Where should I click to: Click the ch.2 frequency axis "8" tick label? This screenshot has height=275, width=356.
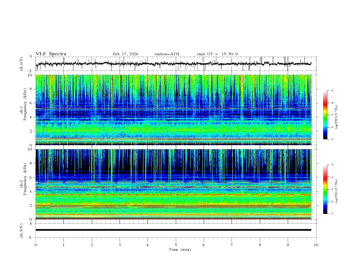click(x=31, y=164)
